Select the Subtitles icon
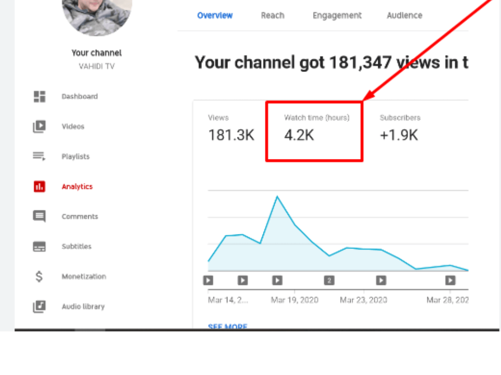 click(39, 246)
